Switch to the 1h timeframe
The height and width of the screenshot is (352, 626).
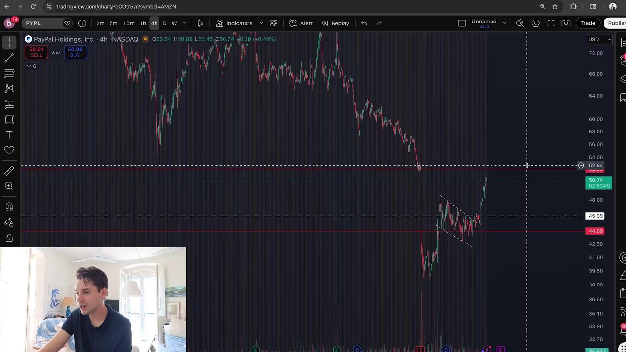[143, 23]
